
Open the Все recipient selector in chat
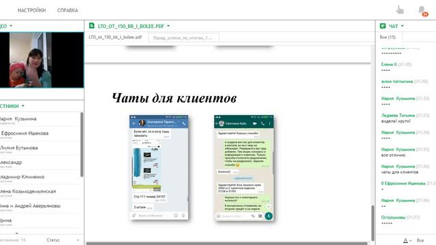[x=420, y=240]
